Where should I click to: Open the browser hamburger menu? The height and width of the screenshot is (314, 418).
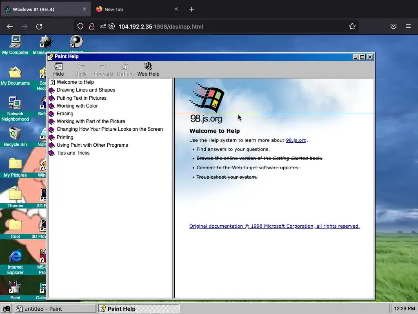pyautogui.click(x=408, y=26)
